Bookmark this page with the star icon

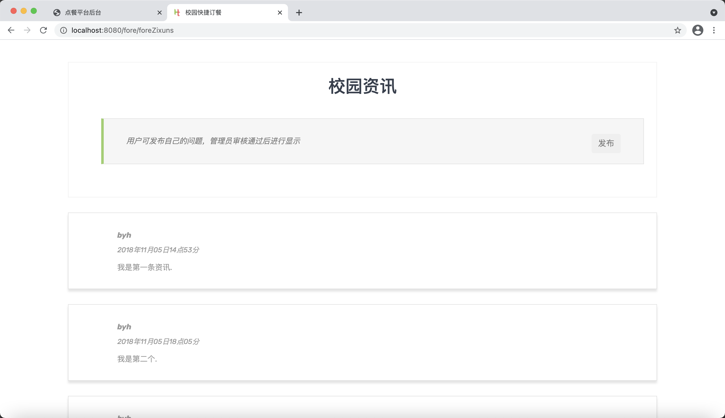coord(677,30)
